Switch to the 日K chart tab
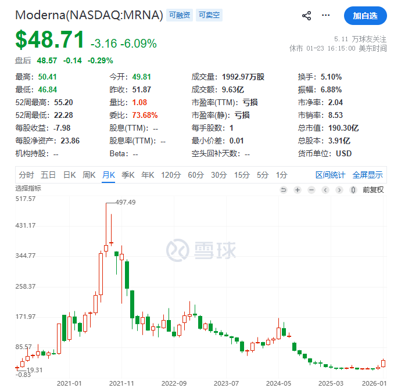394x388 pixels. pyautogui.click(x=69, y=175)
